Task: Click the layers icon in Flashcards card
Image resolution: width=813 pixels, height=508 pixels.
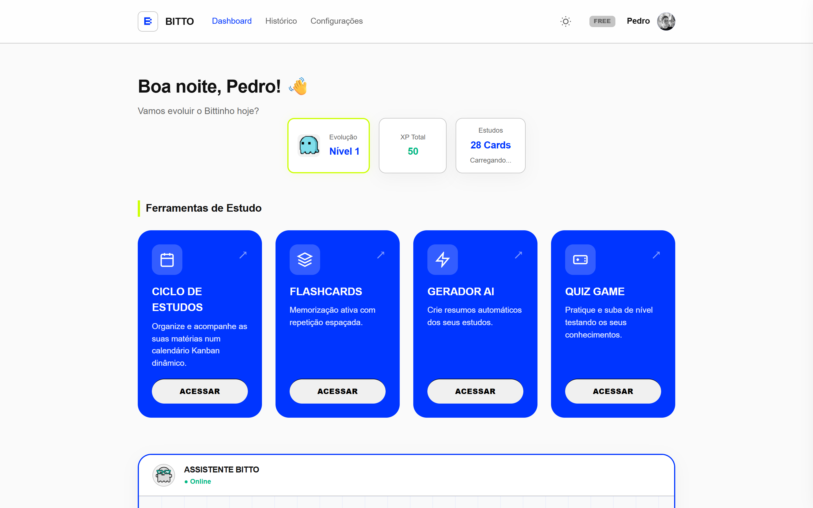Action: pyautogui.click(x=305, y=259)
